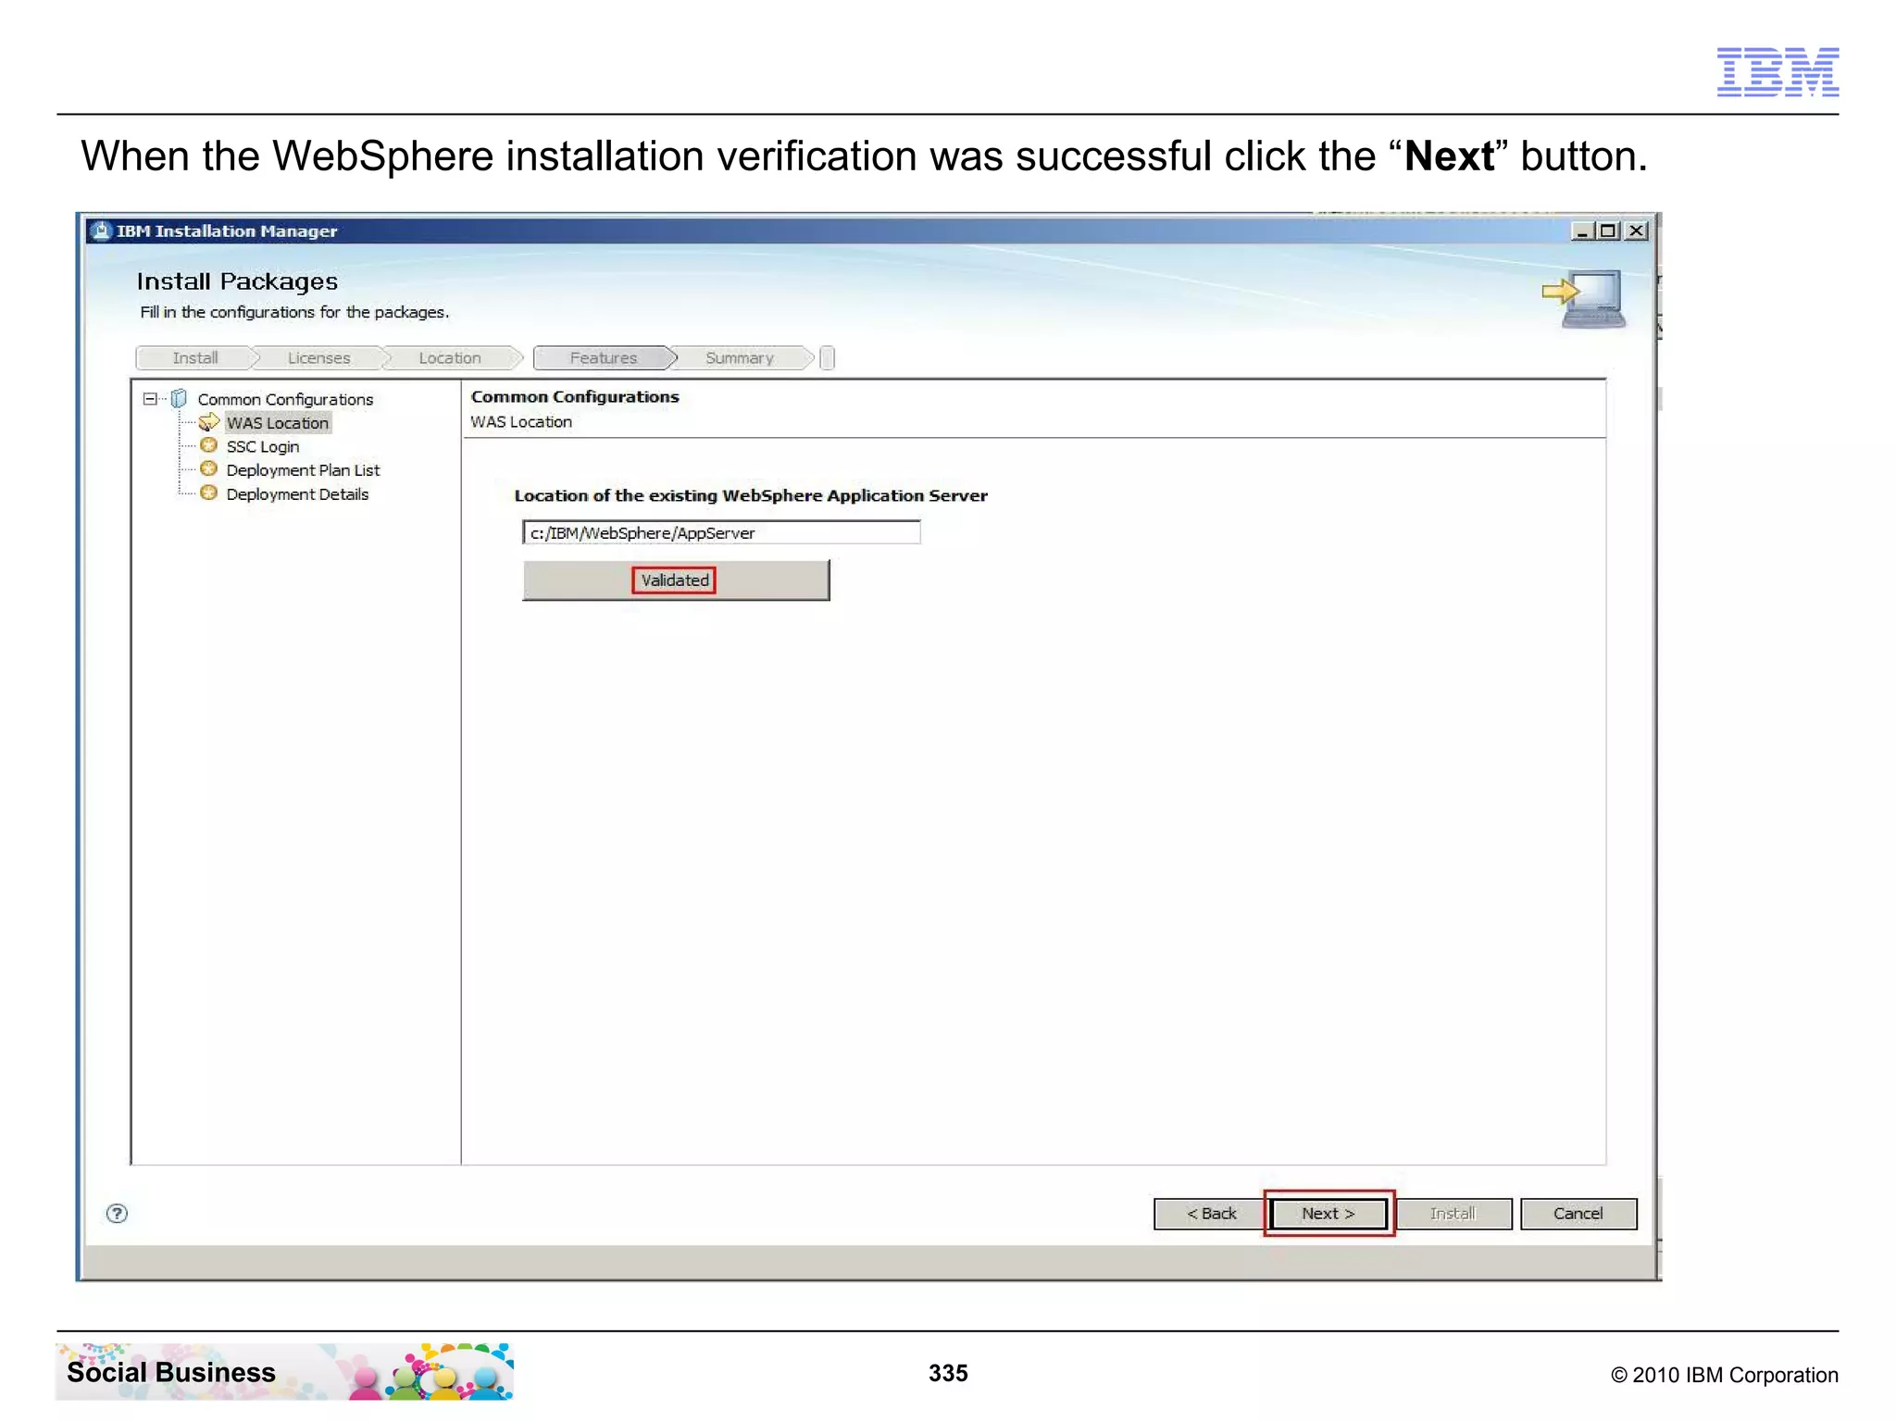Minimize the Installation Manager window
The height and width of the screenshot is (1422, 1896).
[1582, 231]
